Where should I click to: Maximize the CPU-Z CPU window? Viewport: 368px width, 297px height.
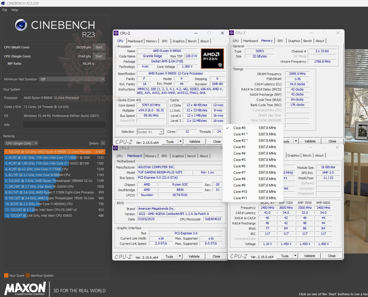209,33
